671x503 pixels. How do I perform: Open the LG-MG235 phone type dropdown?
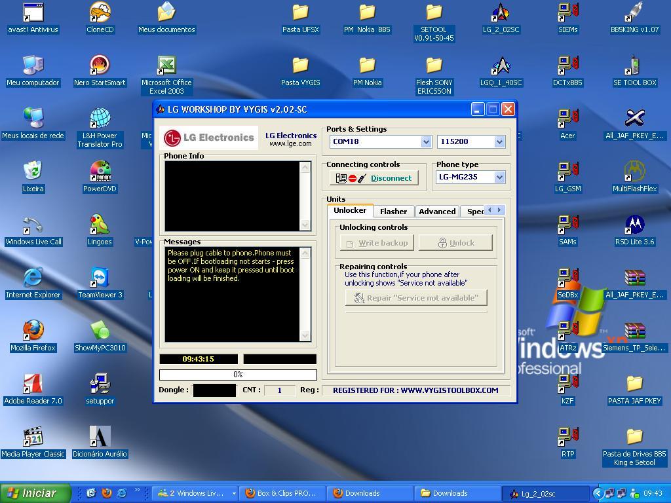click(x=499, y=177)
